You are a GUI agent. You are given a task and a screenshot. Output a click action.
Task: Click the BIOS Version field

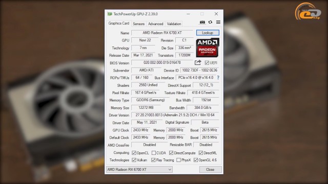(x=162, y=62)
